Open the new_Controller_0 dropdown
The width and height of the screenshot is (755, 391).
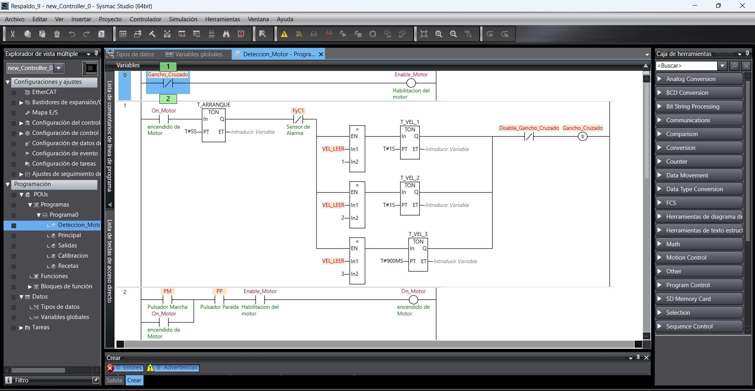[x=59, y=68]
